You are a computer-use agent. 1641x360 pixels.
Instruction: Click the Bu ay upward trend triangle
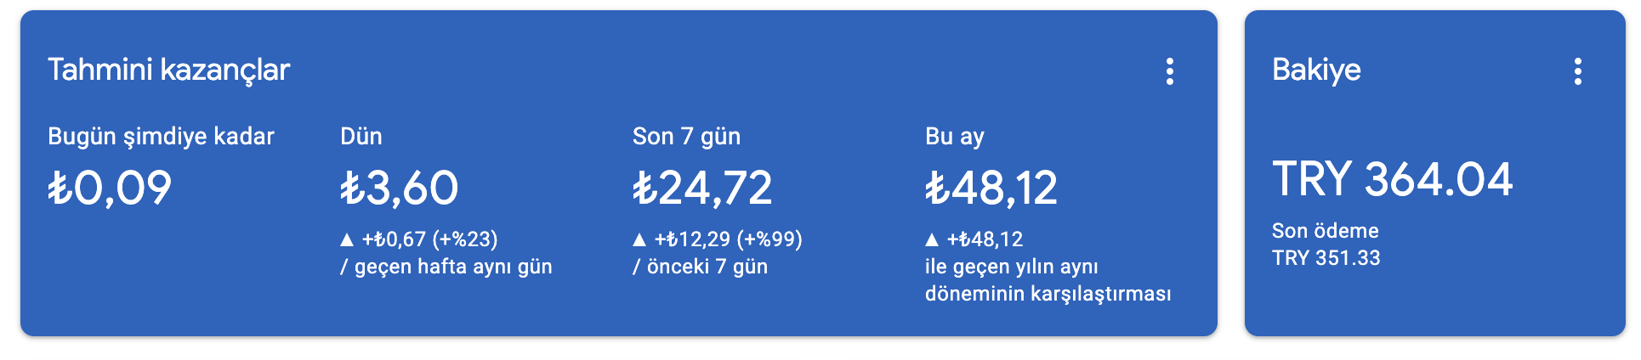pos(932,240)
